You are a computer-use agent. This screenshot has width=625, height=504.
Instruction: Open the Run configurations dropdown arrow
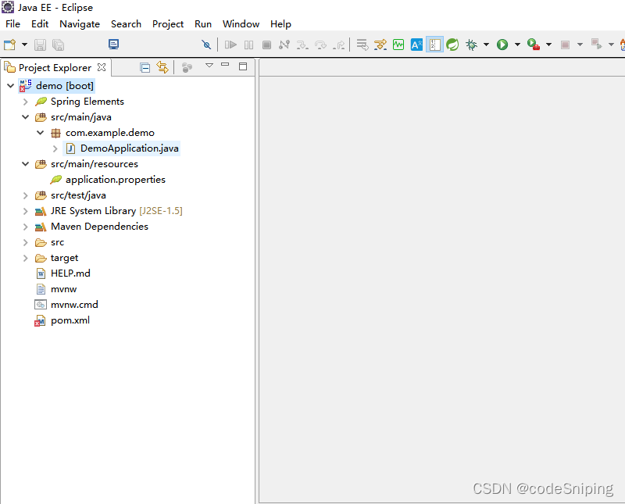point(517,45)
